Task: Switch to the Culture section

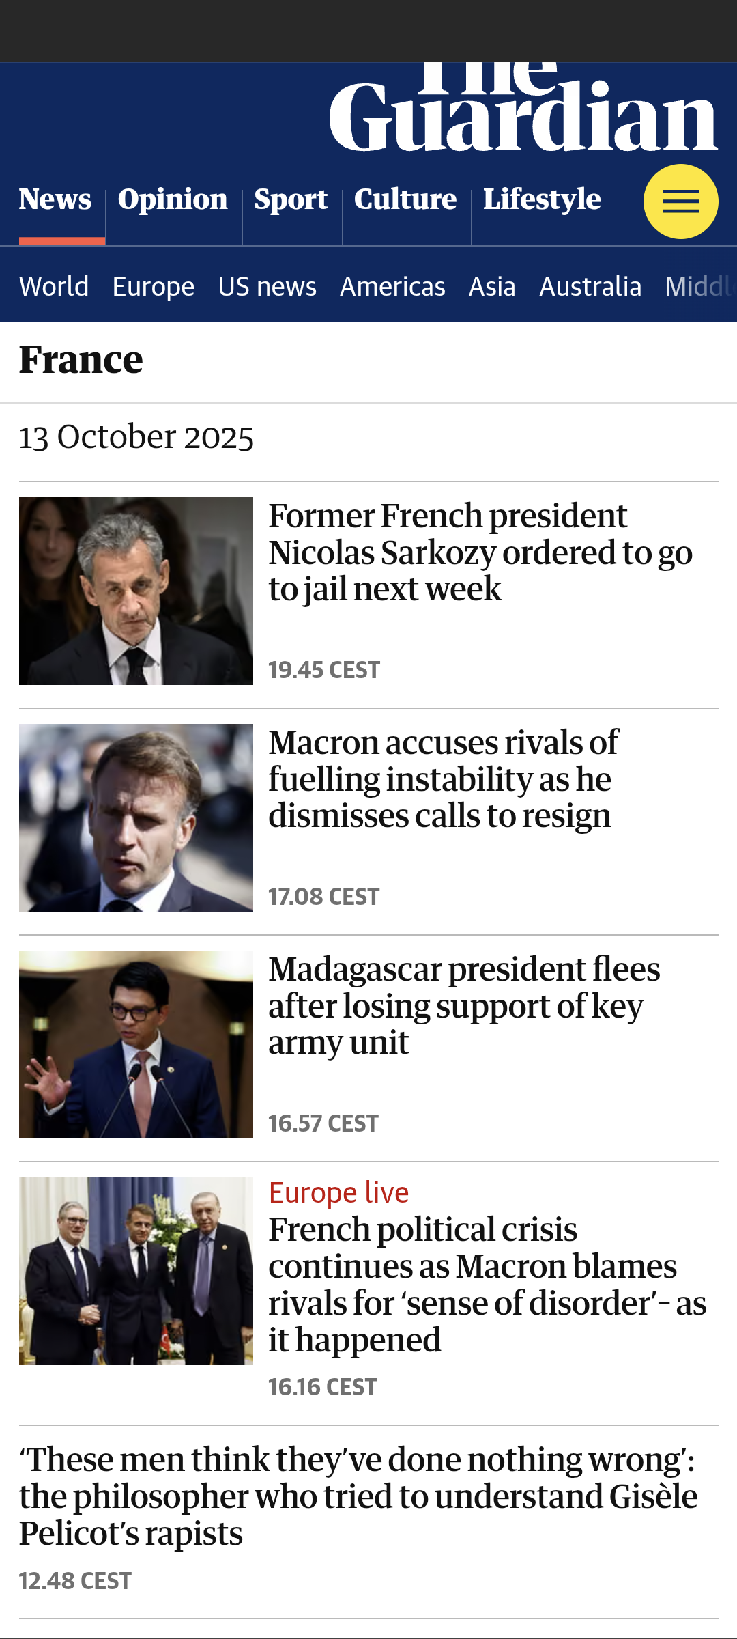Action: coord(405,199)
